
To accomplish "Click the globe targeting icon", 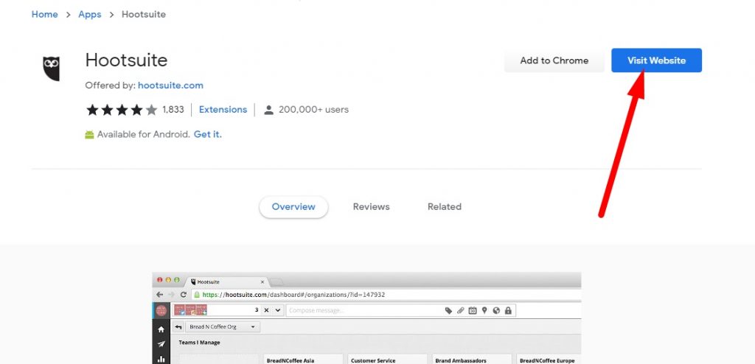I will 496,310.
